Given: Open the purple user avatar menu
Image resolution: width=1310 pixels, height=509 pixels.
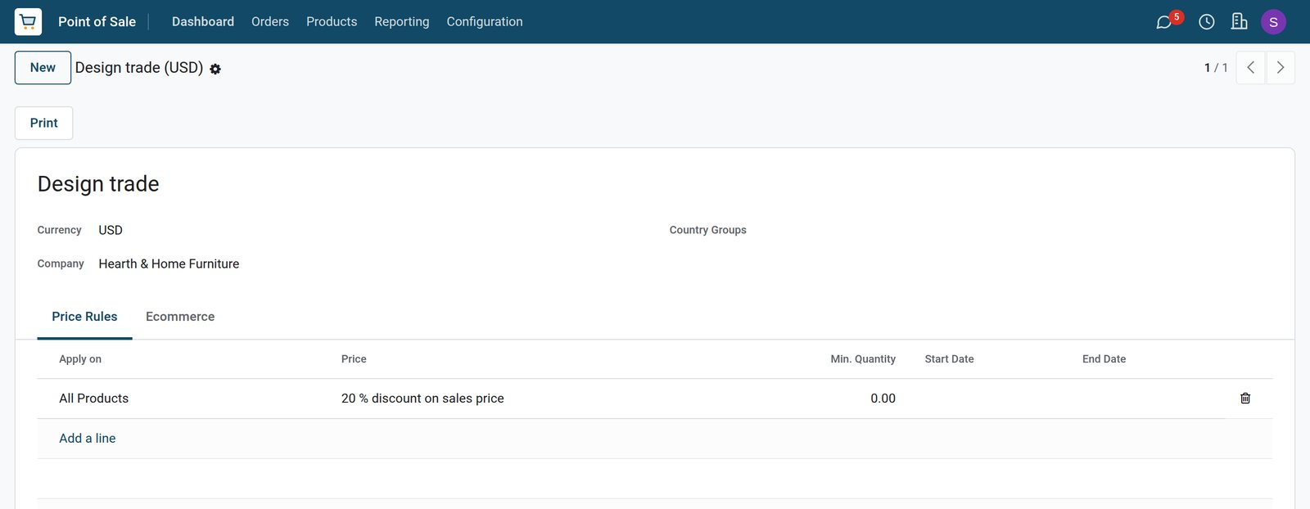Looking at the screenshot, I should (1273, 22).
